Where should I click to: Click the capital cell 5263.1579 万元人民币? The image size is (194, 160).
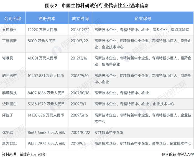tap(46, 104)
